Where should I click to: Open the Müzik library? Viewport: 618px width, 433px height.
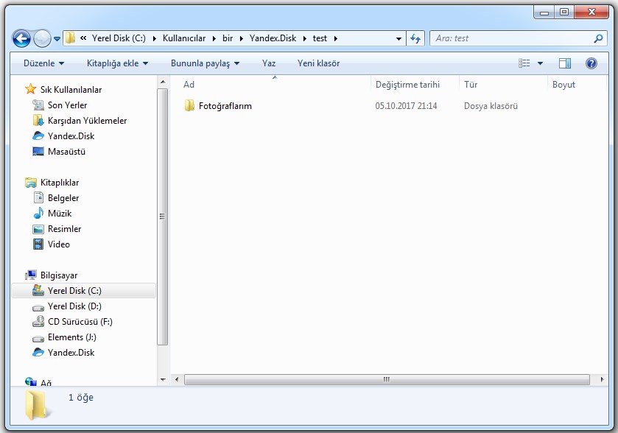pos(59,214)
